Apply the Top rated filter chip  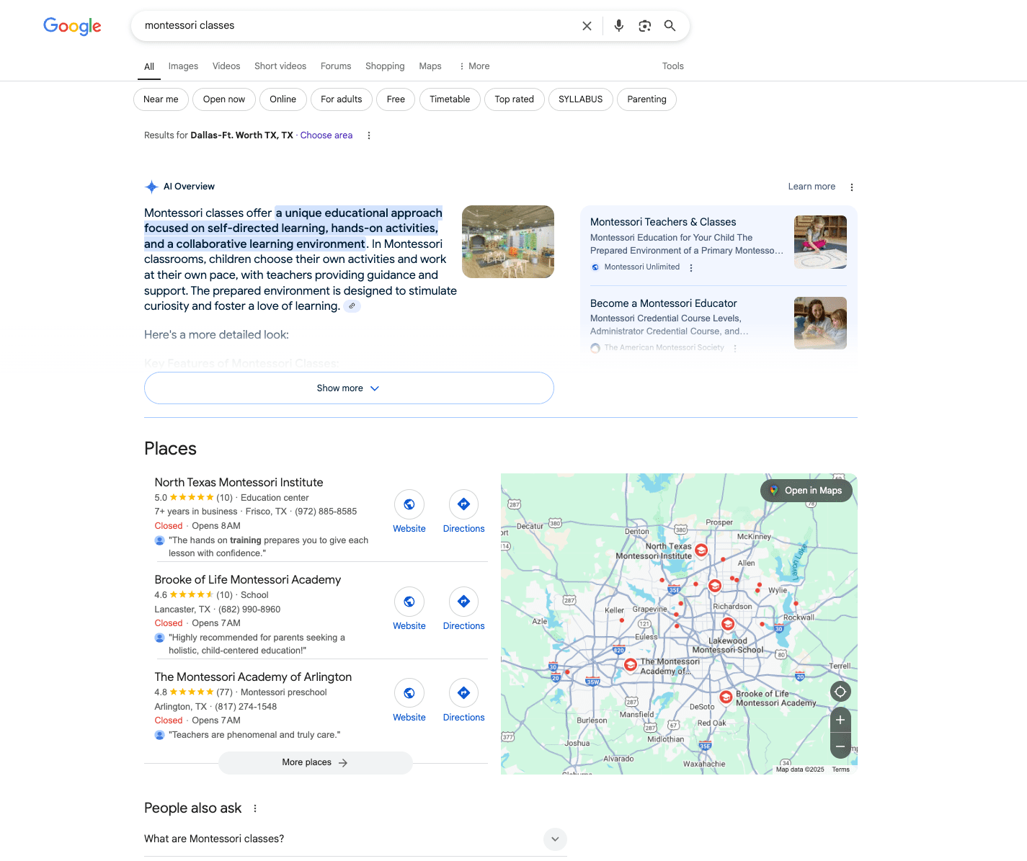(515, 99)
